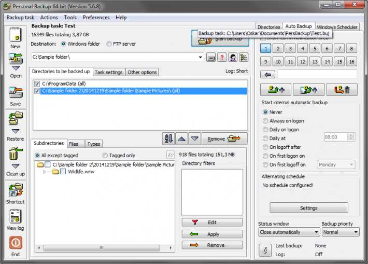Switch to the Other options tab
368x264 pixels.
(142, 72)
